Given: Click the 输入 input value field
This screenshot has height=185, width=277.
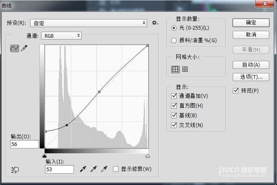Looking at the screenshot, I should click(59, 170).
